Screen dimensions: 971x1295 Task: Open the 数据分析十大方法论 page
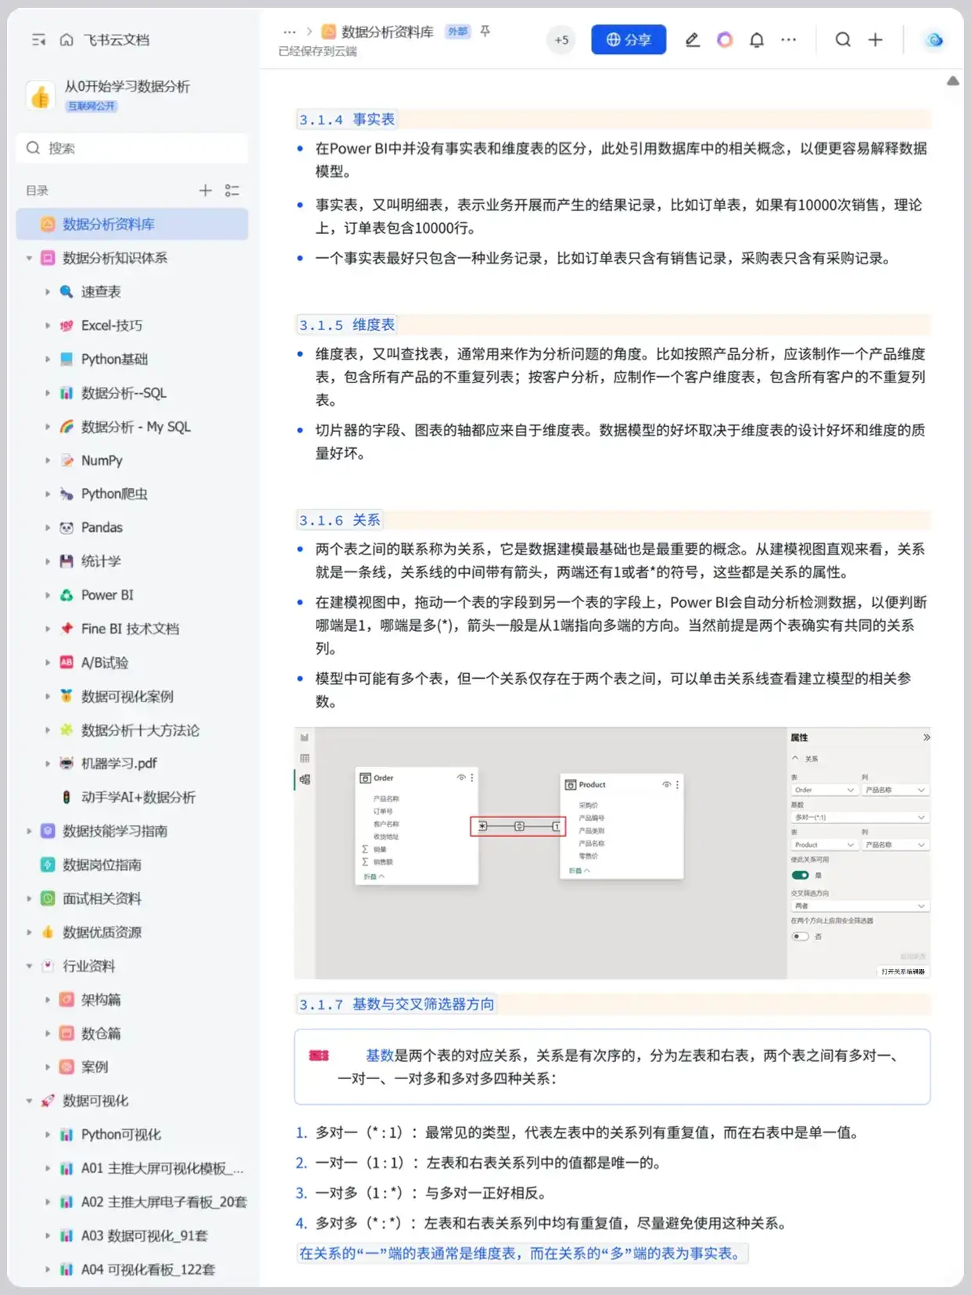click(x=140, y=730)
